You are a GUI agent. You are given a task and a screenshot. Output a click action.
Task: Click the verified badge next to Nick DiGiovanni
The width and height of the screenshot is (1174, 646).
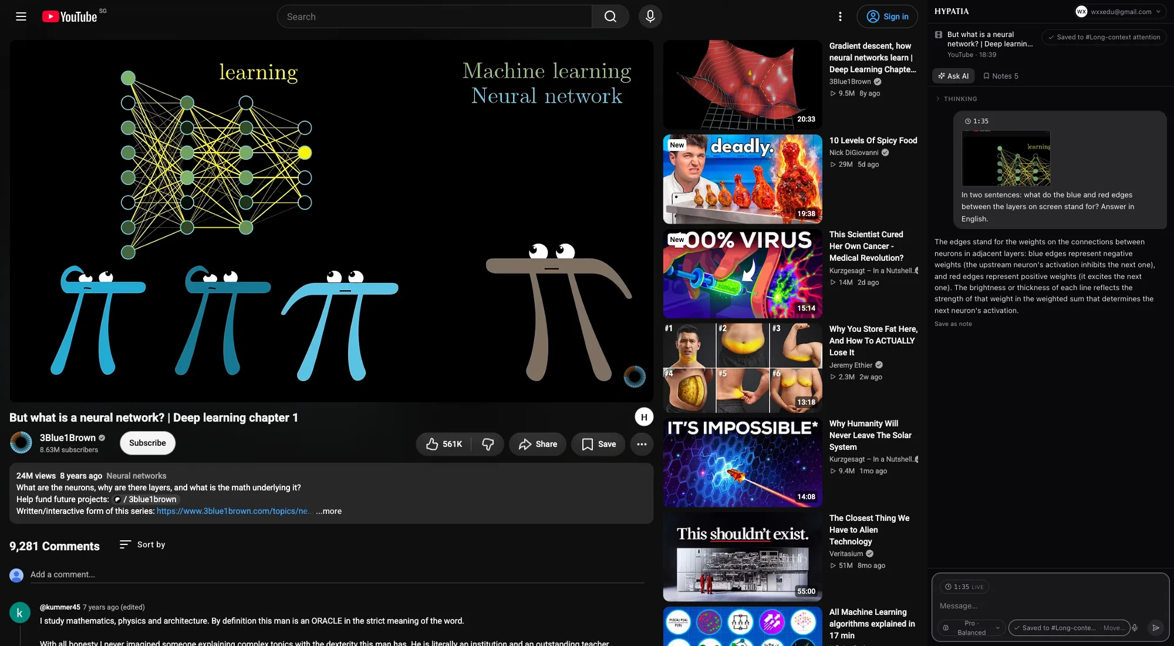(x=885, y=153)
